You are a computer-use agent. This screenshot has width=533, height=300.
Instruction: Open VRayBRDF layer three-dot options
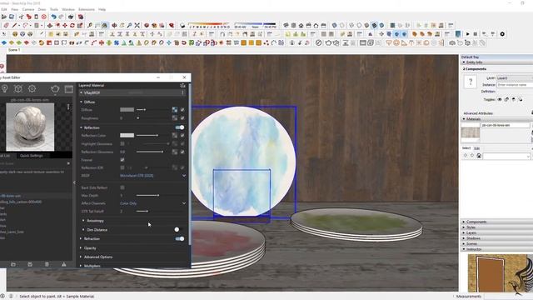coord(182,92)
